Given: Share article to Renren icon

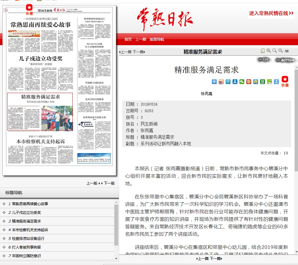Looking at the screenshot, I should click(235, 82).
